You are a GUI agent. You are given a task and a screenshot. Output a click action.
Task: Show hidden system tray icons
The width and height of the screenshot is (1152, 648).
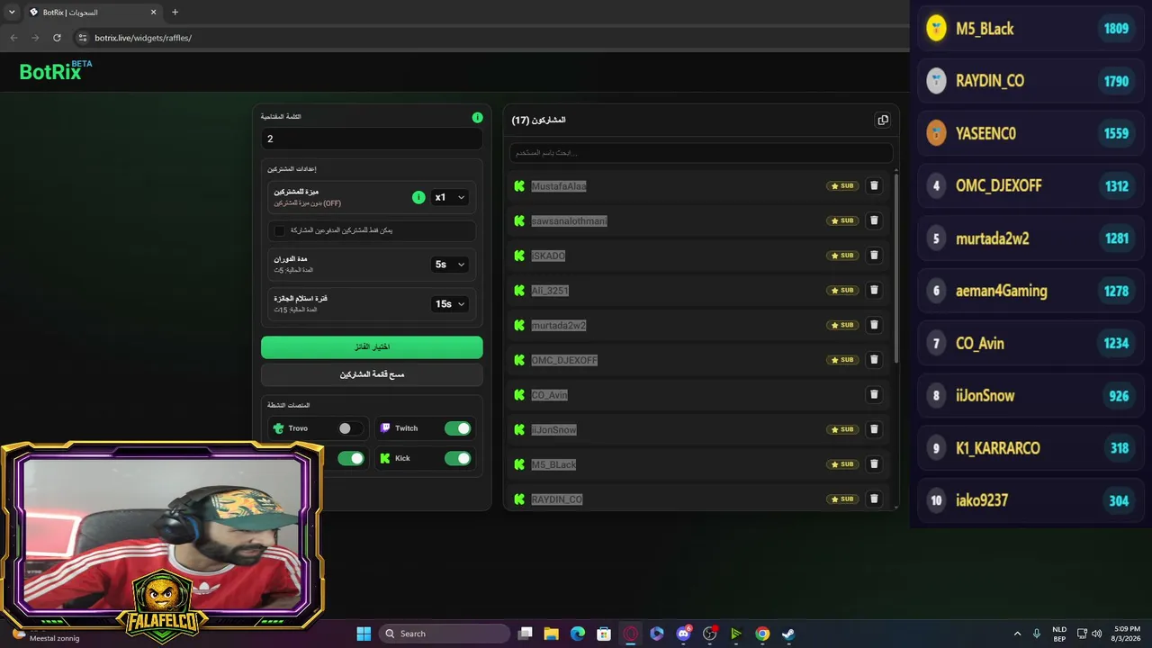(x=1017, y=634)
